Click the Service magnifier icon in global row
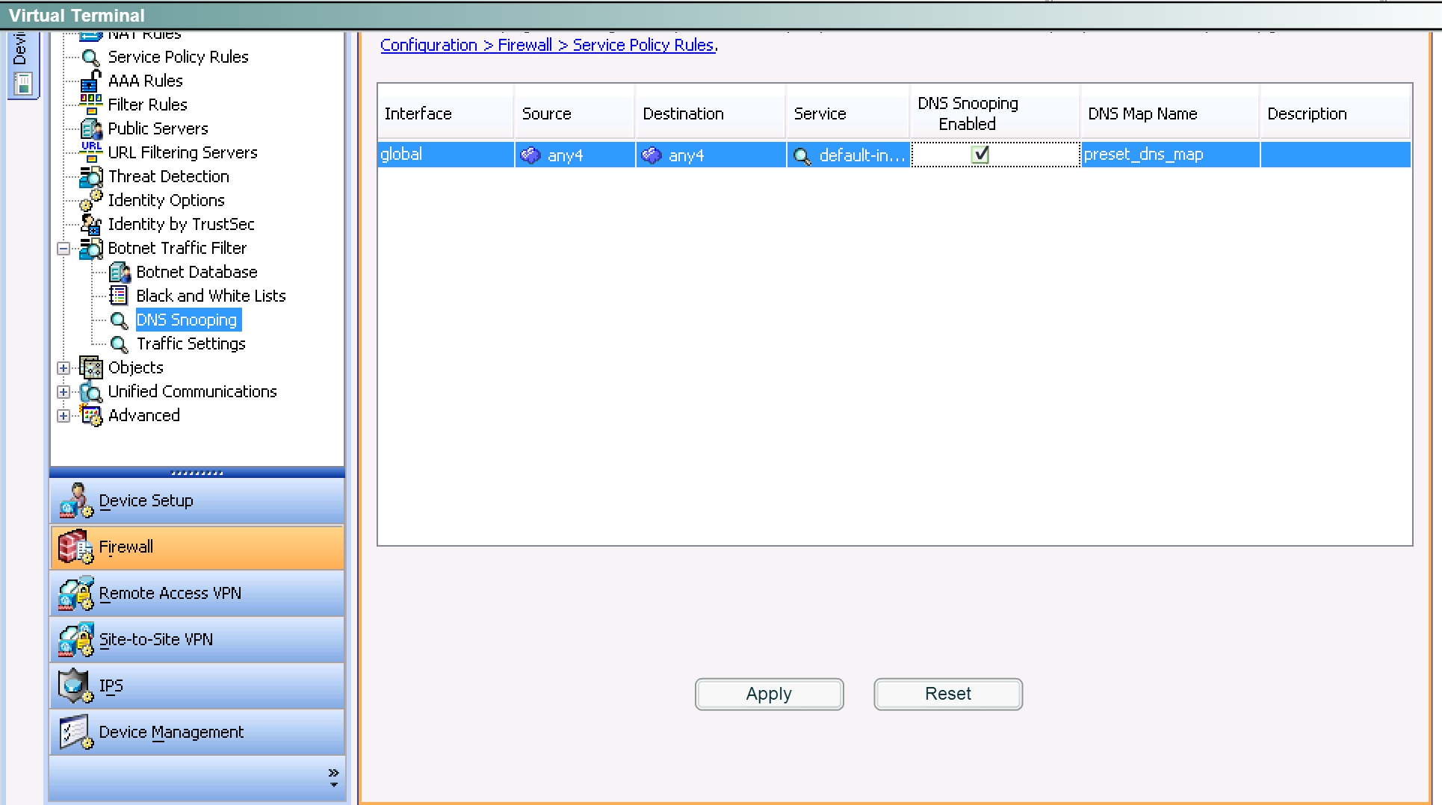Image resolution: width=1442 pixels, height=805 pixels. (x=802, y=156)
